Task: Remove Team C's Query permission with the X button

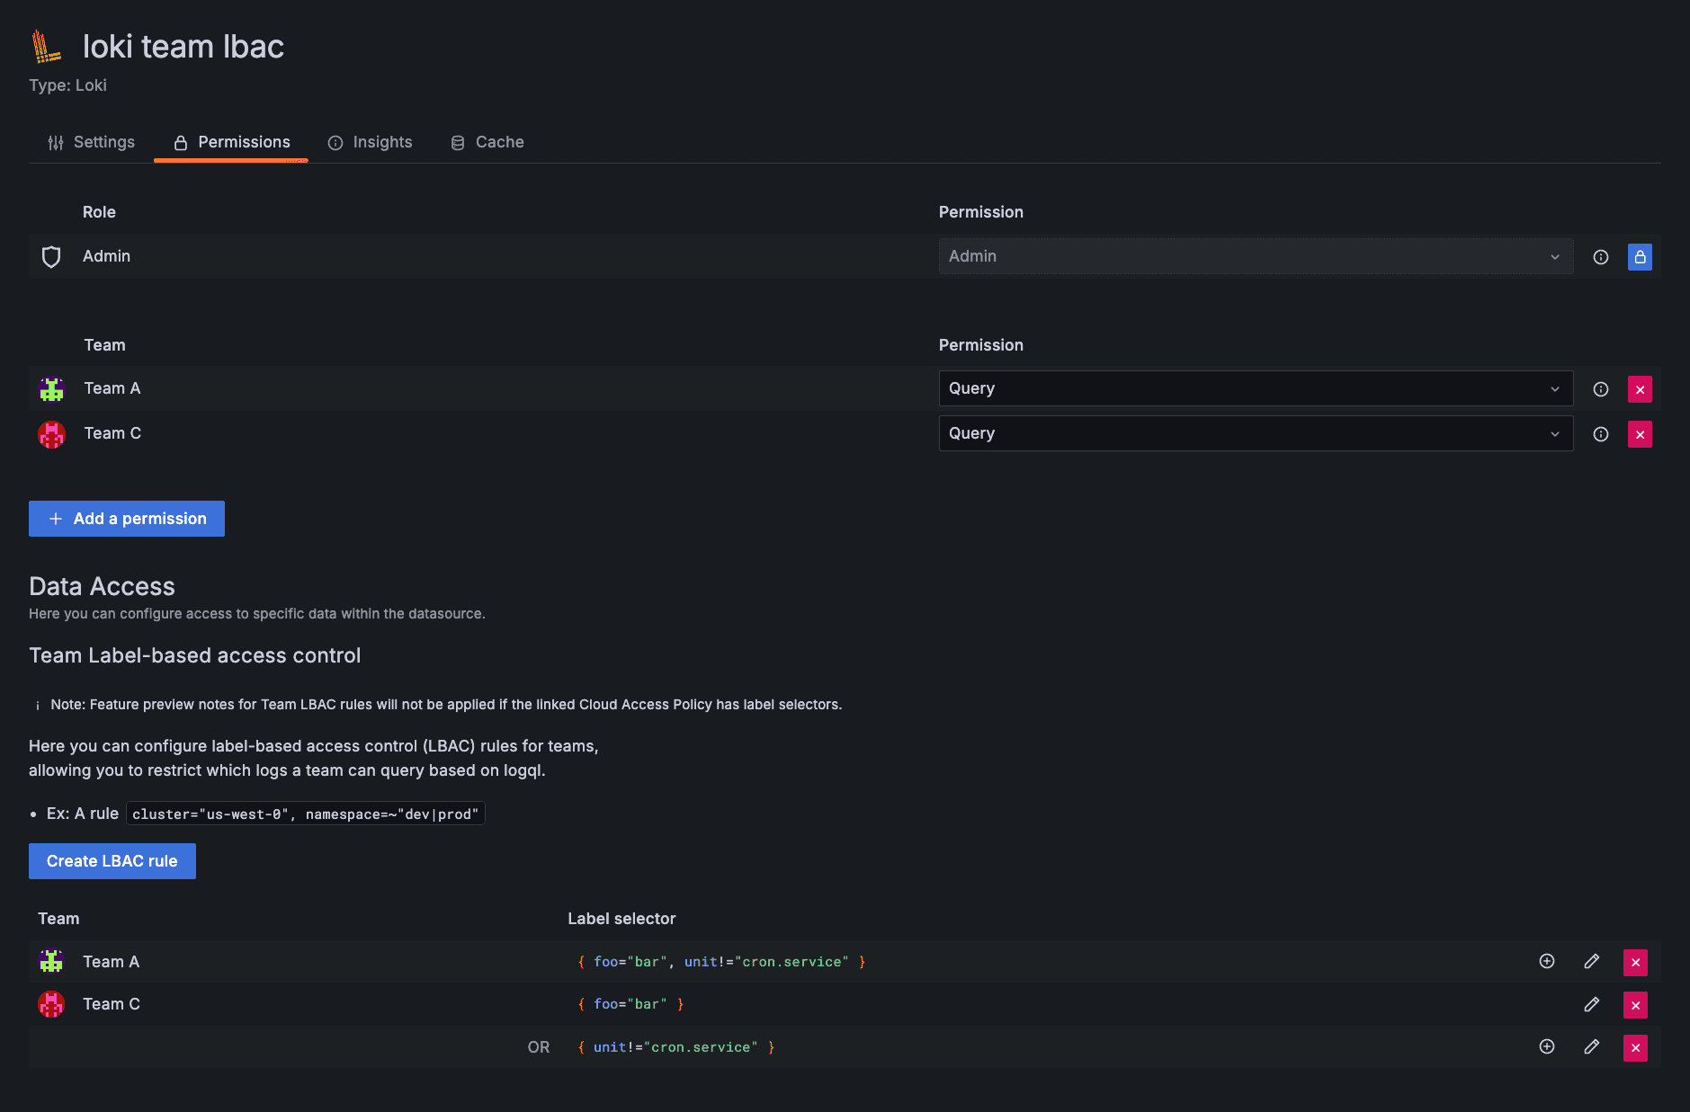Action: tap(1641, 433)
